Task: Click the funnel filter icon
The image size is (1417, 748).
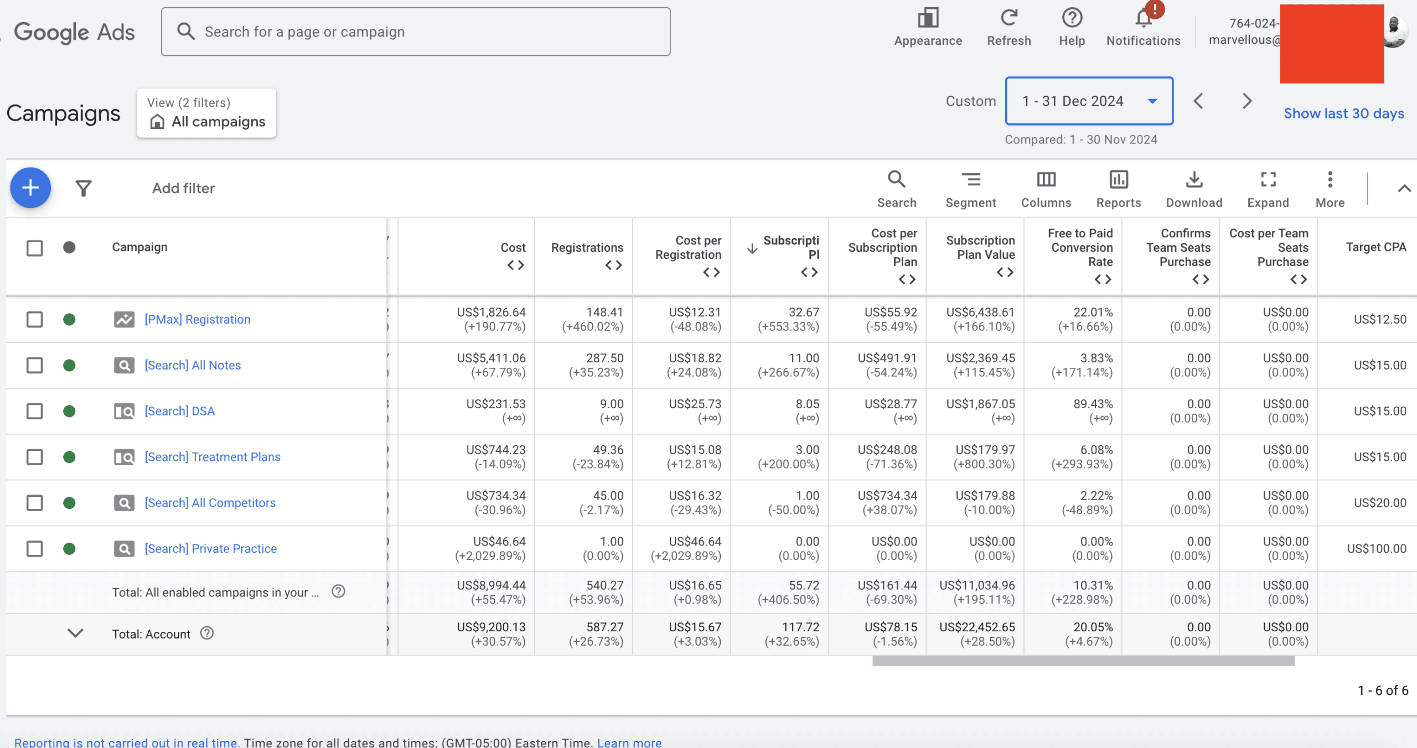Action: point(84,188)
